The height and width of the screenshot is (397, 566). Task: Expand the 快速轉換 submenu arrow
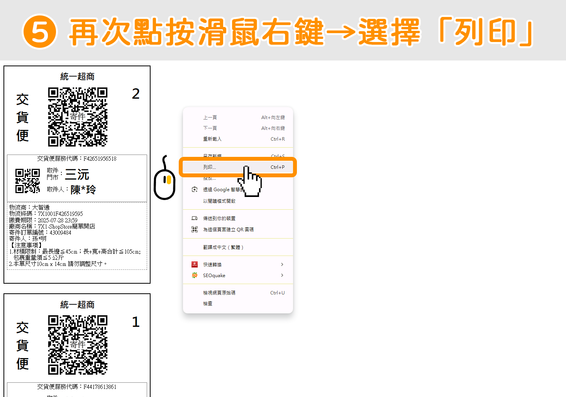tap(282, 264)
